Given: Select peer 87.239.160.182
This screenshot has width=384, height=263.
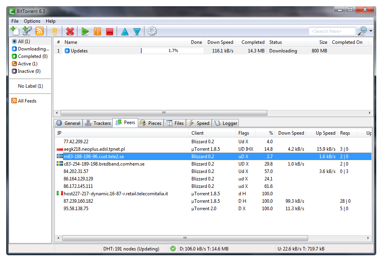Looking at the screenshot, I should pos(213,201).
